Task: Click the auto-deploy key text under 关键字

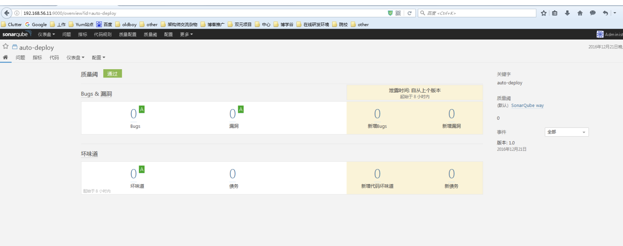Action: coord(510,83)
